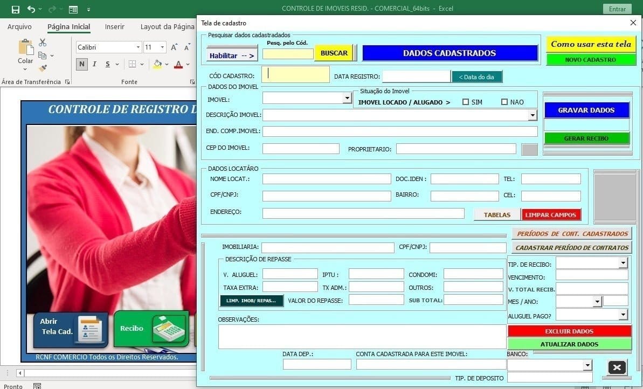Click the Recibo calculator button
This screenshot has height=389, width=643.
(151, 328)
